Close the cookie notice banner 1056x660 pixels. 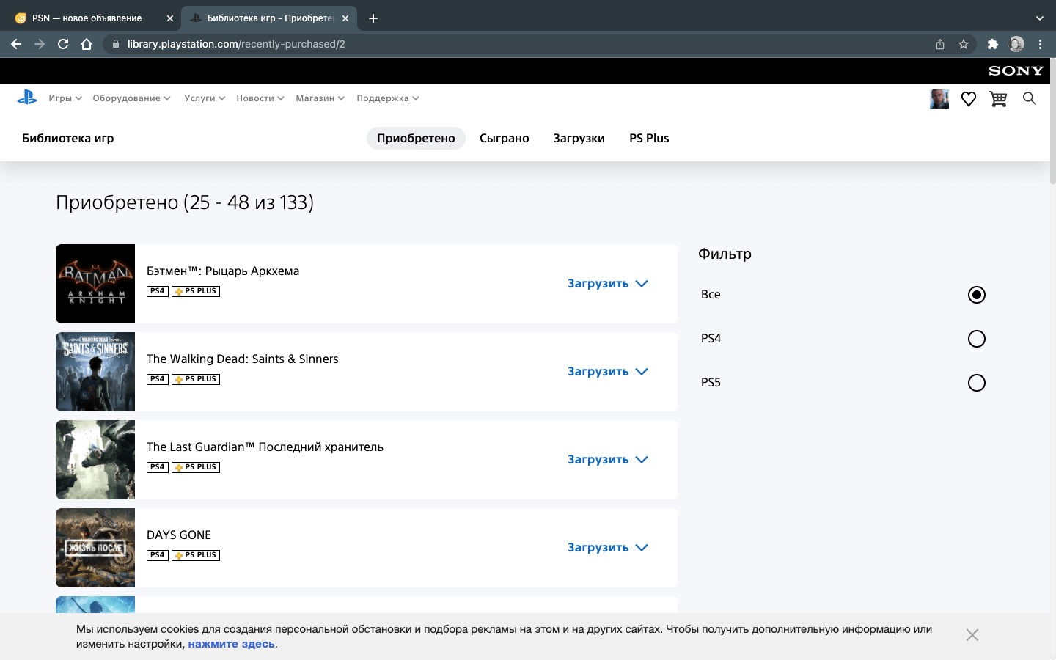972,635
